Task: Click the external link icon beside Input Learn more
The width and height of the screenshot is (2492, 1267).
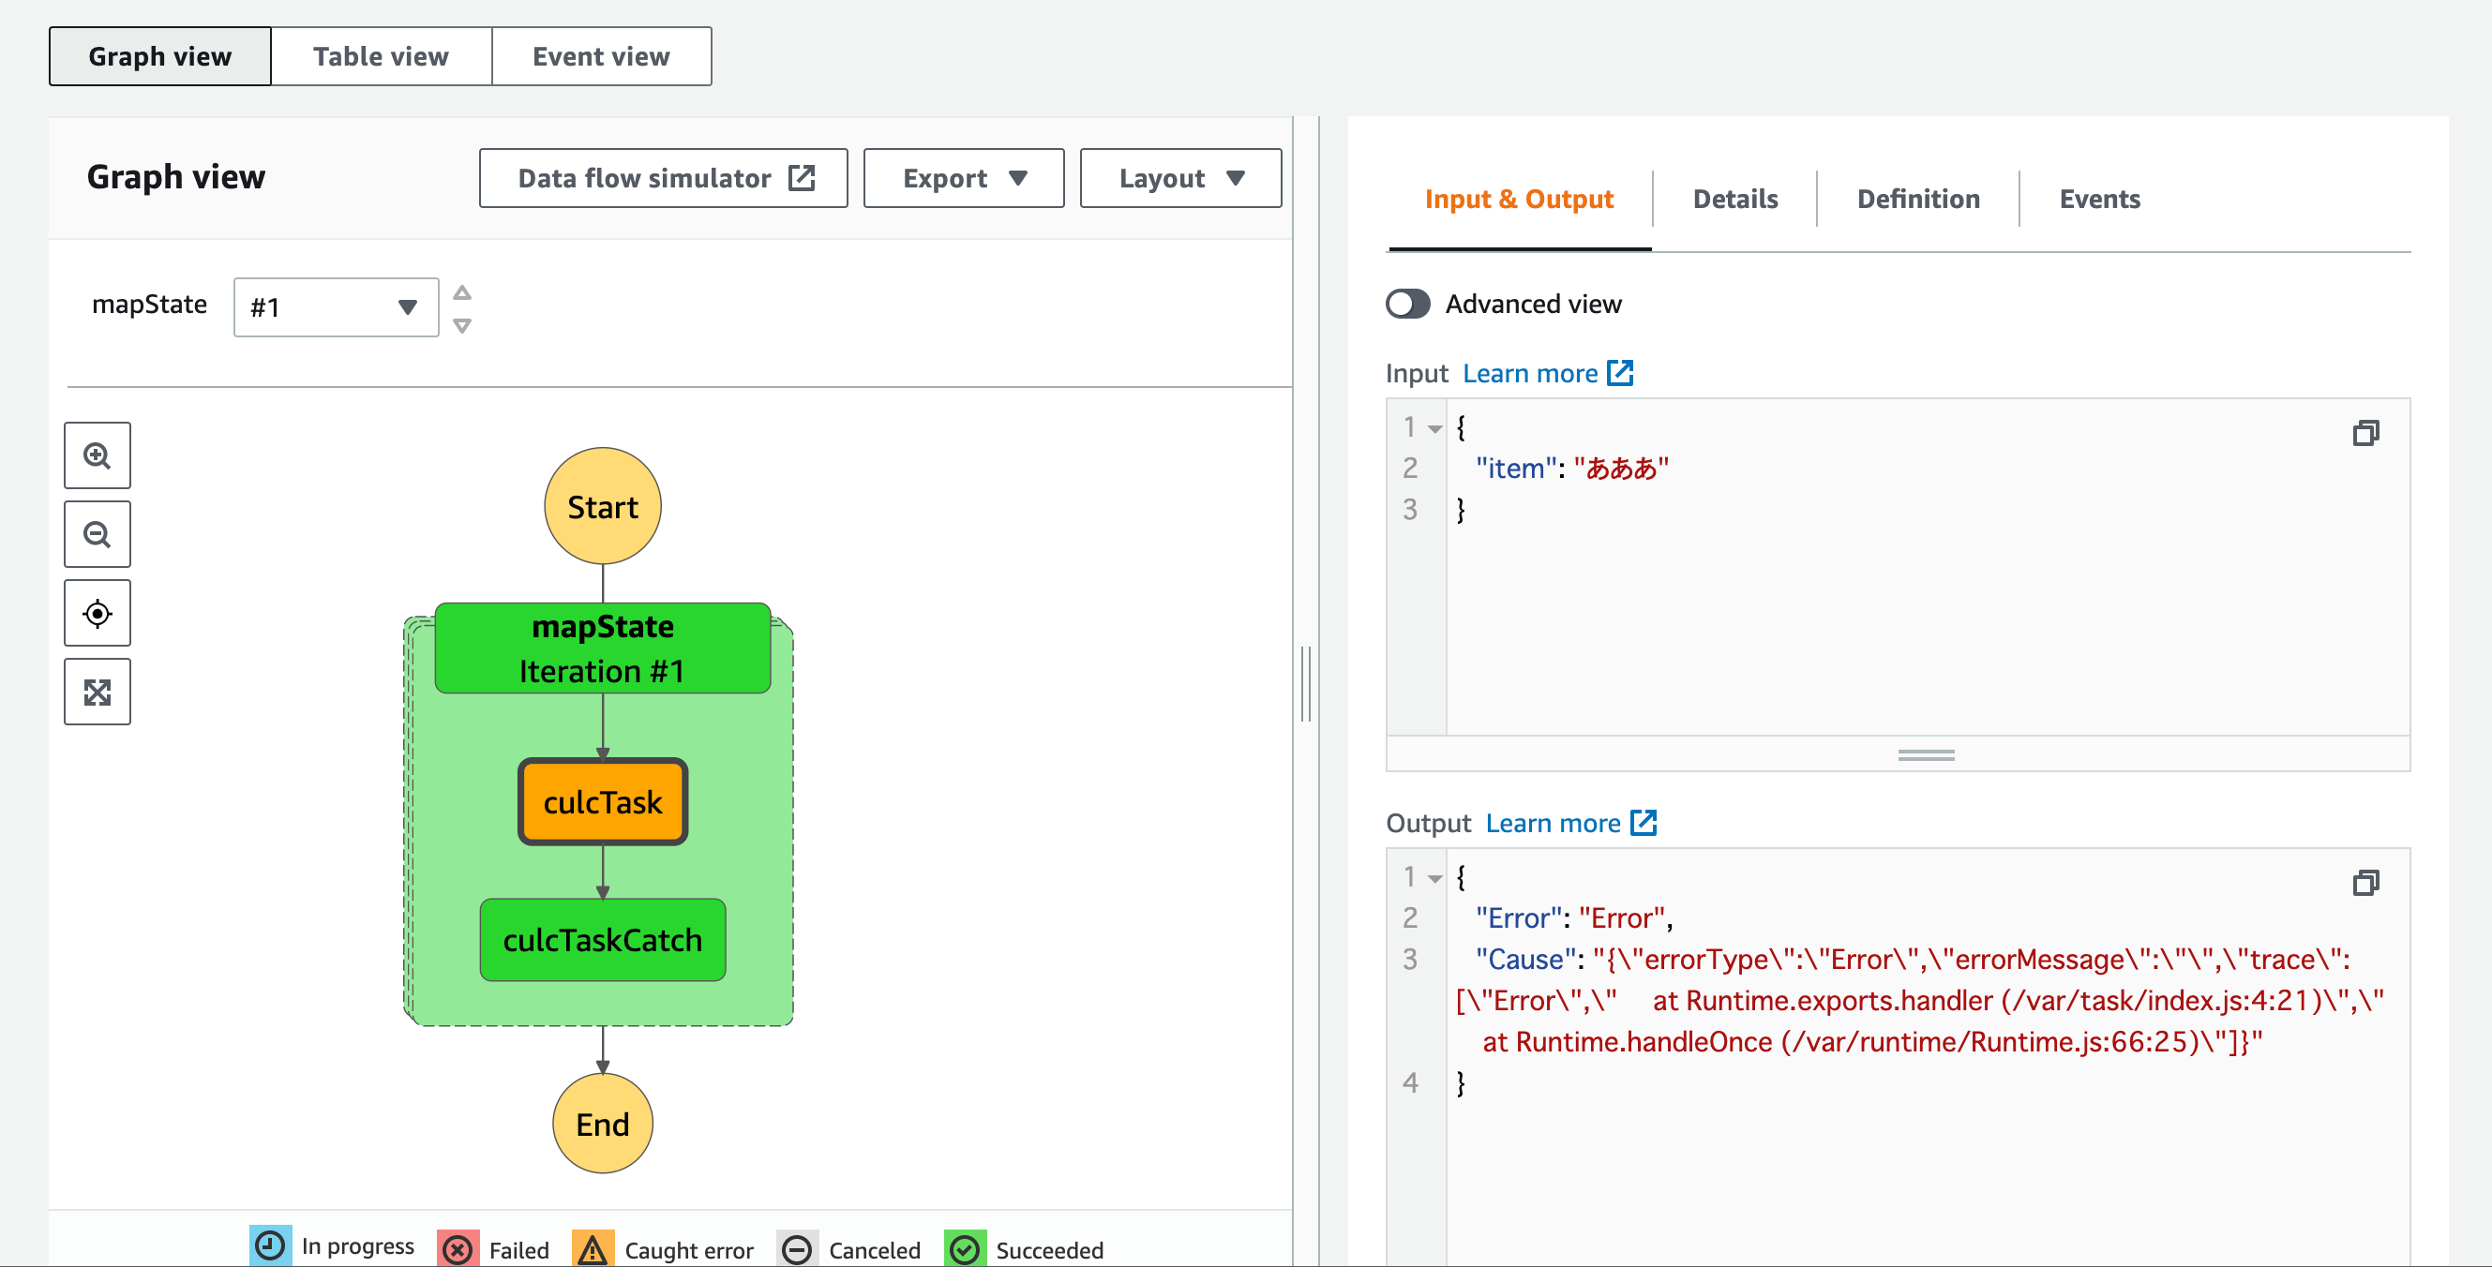Action: [x=1620, y=373]
